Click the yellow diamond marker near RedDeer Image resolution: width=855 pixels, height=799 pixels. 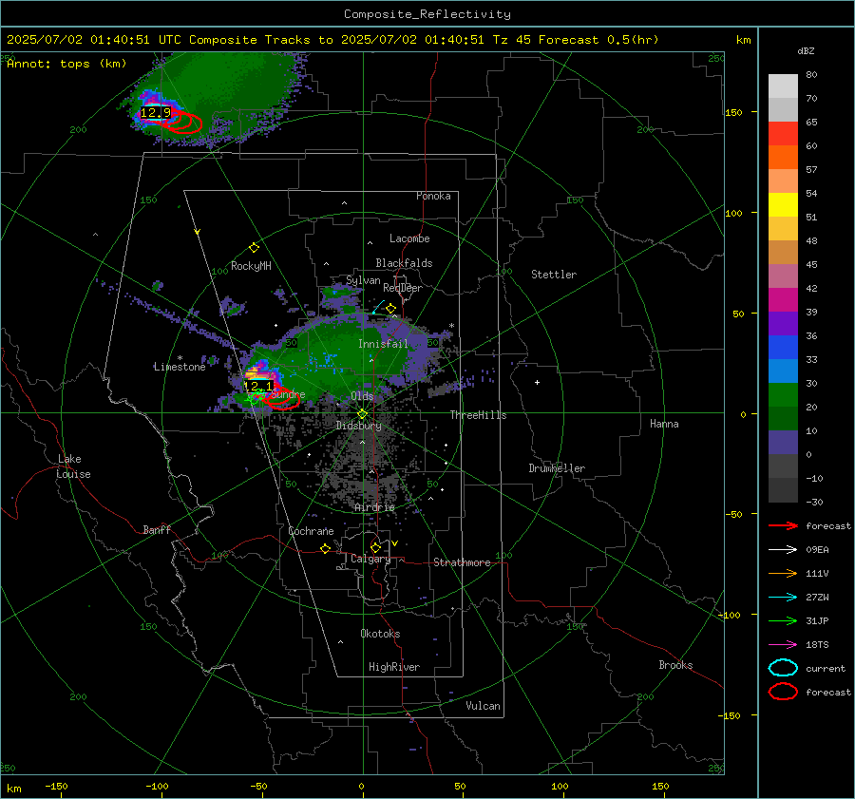(x=390, y=309)
